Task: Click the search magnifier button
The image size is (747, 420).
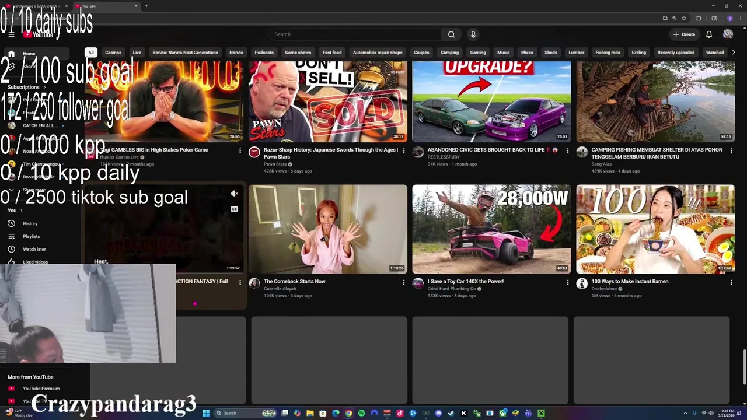Action: pos(451,34)
